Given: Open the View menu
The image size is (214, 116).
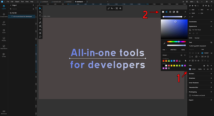Looking at the screenshot, I should [x=27, y=2].
